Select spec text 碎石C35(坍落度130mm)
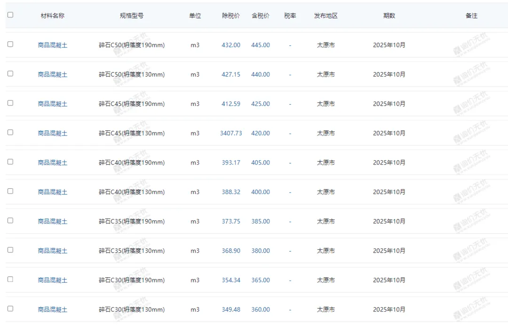This screenshot has height=325, width=508. point(132,251)
